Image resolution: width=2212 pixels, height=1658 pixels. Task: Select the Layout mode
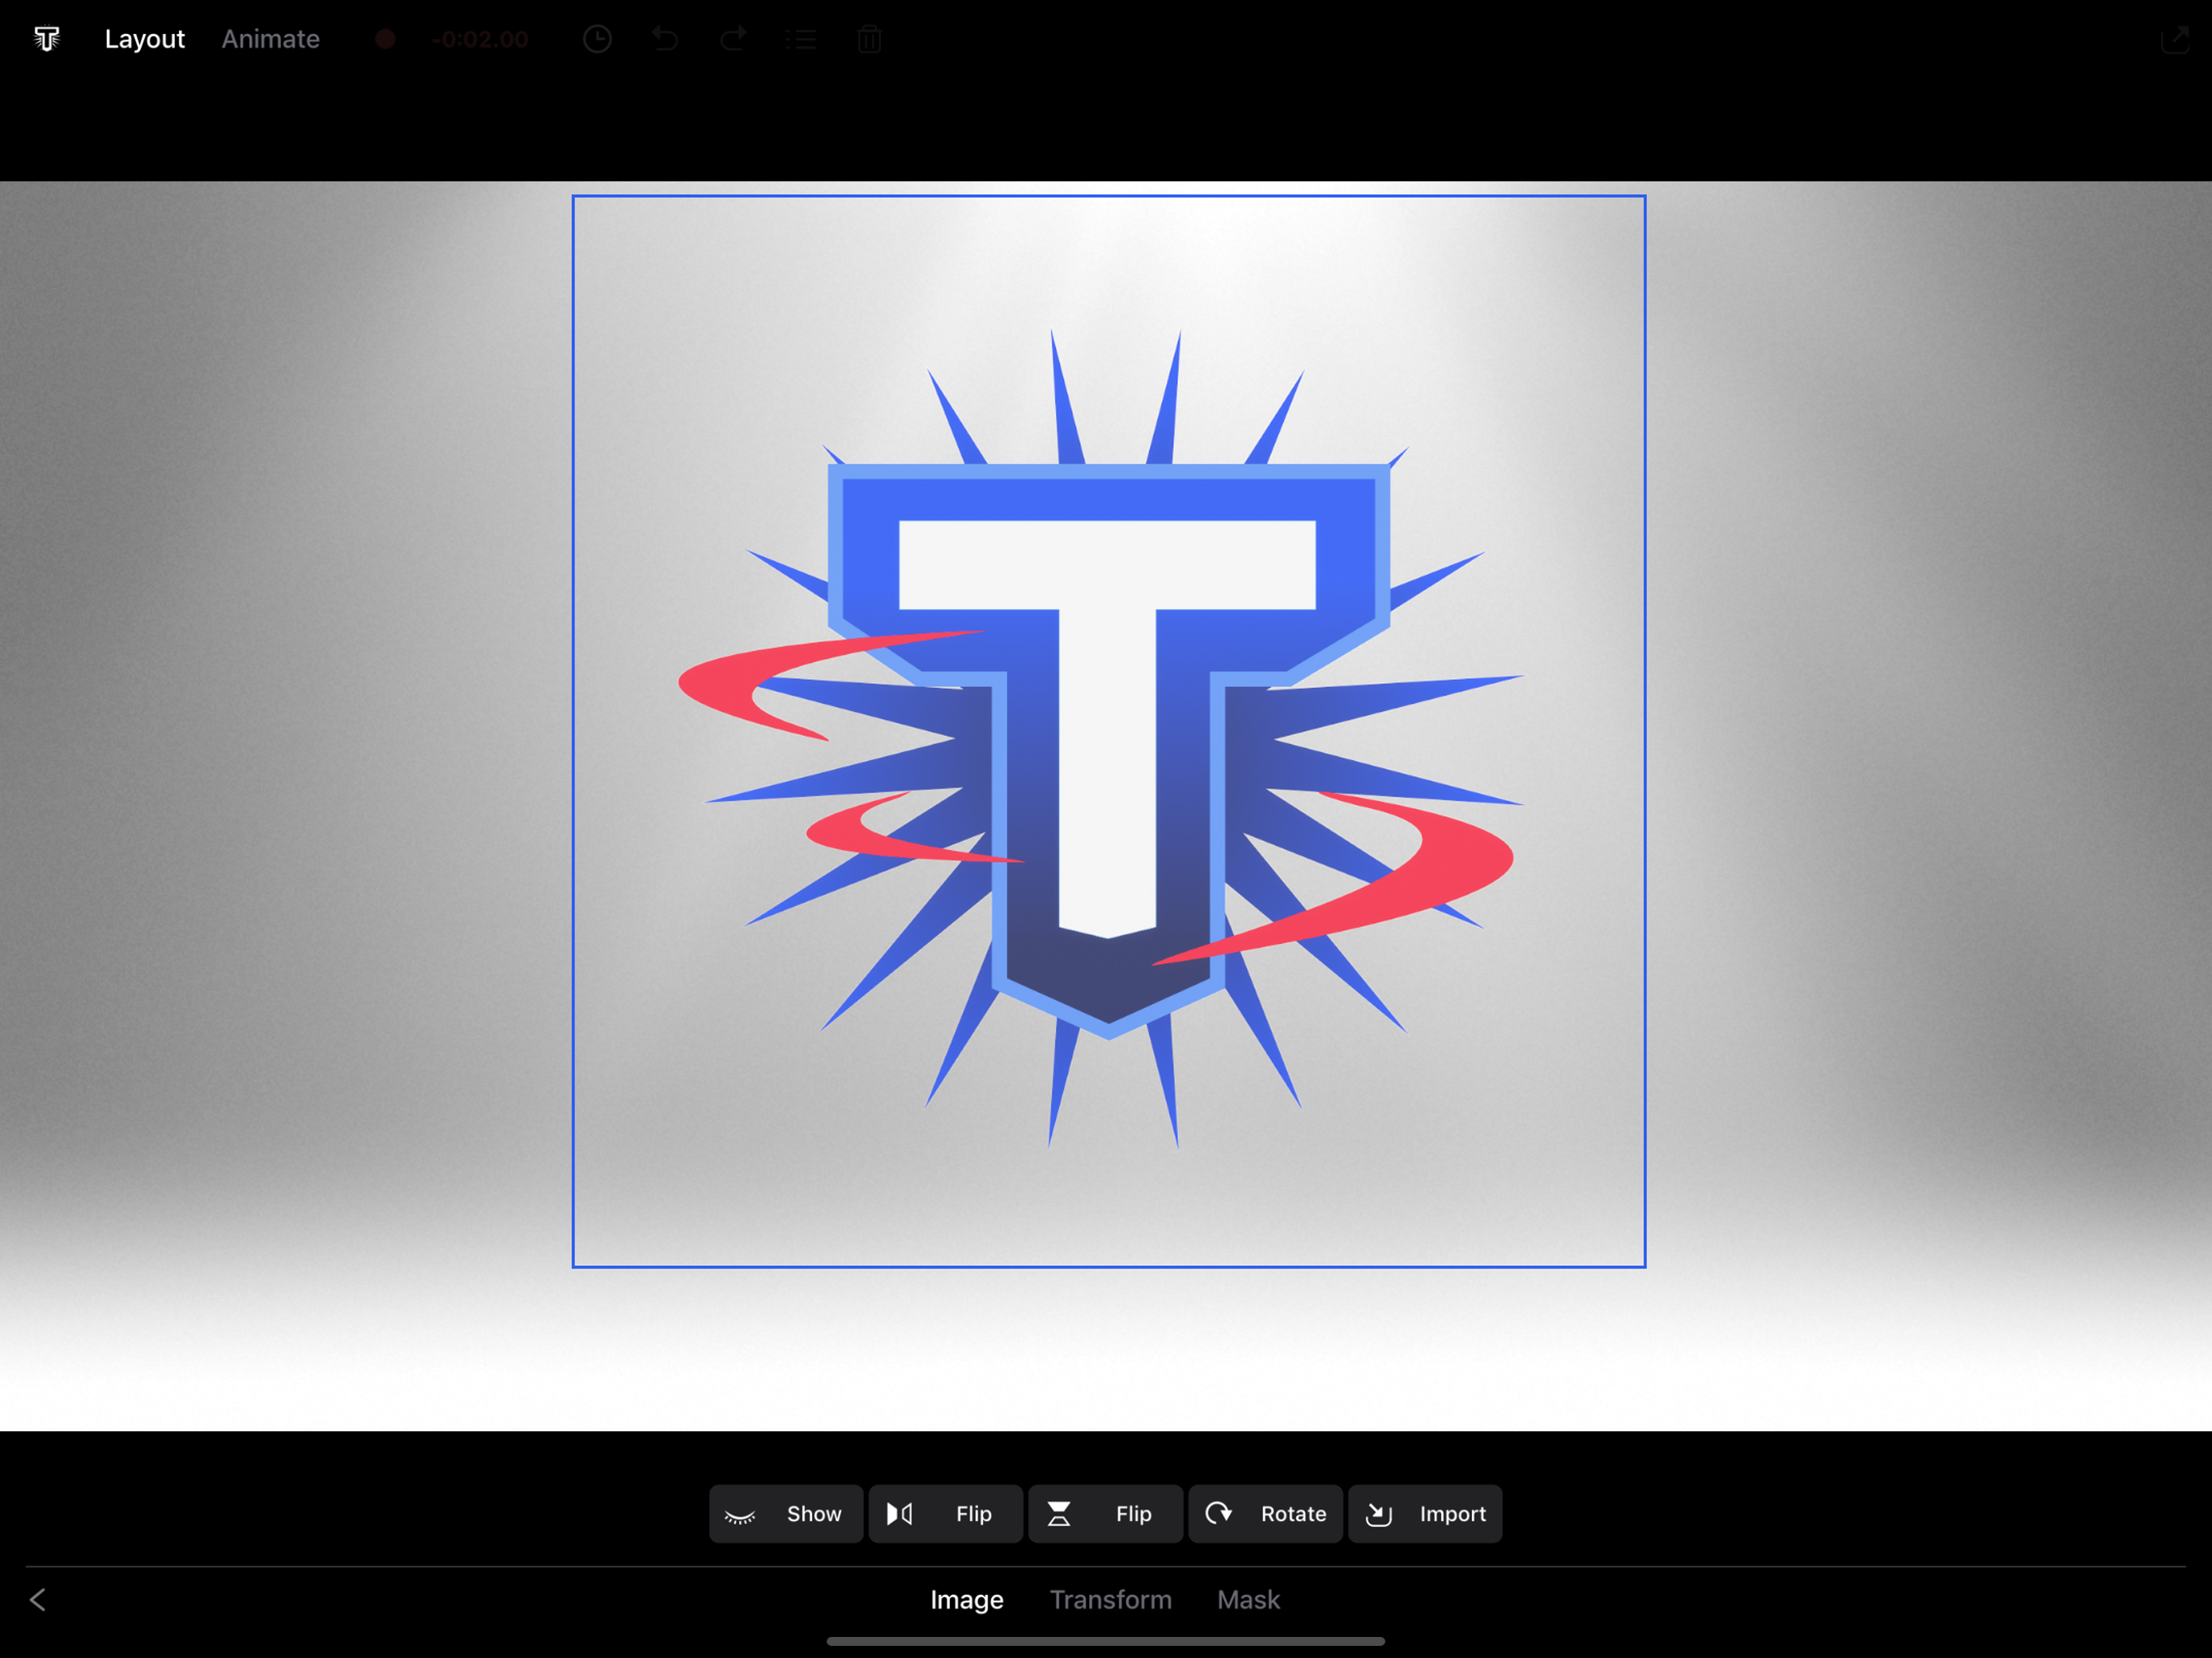click(x=144, y=39)
